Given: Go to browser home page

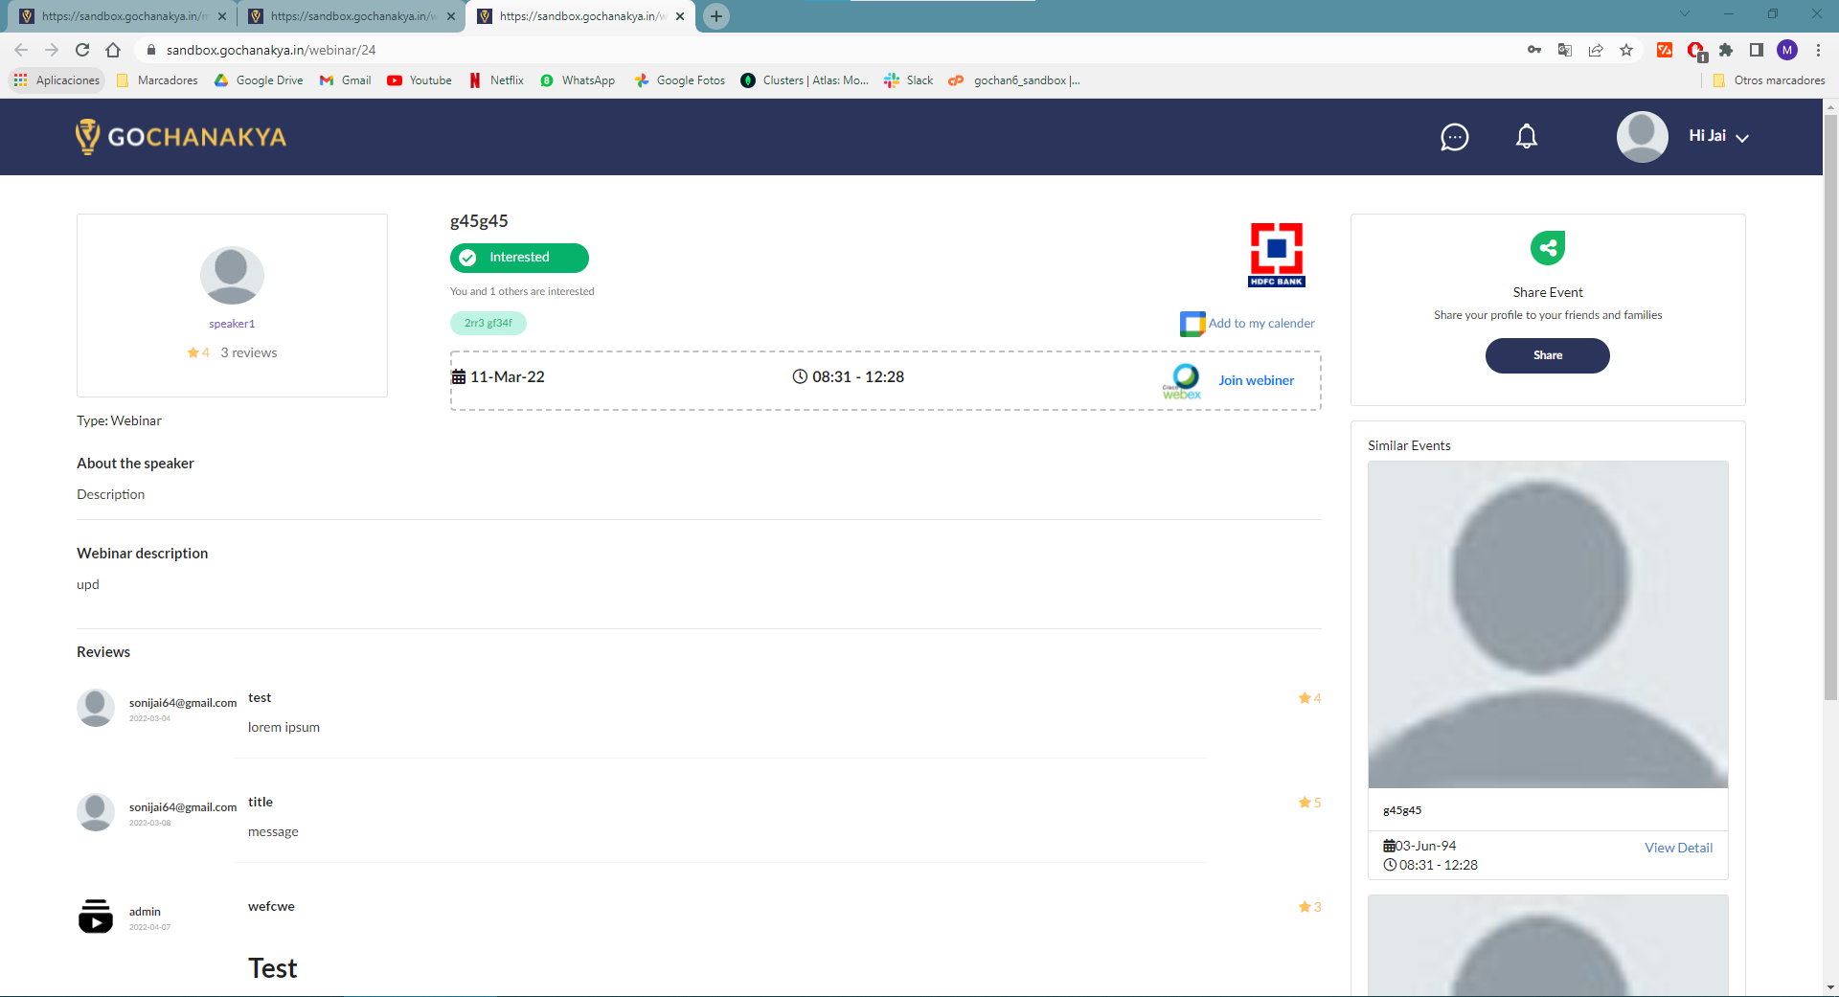Looking at the screenshot, I should tap(113, 50).
